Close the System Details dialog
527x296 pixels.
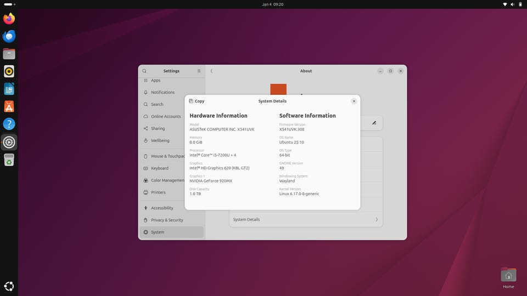354,101
